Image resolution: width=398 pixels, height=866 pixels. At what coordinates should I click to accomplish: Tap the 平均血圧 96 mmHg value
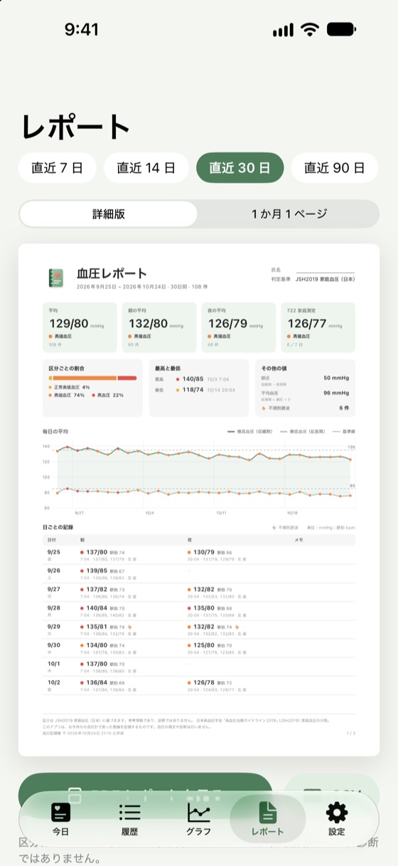click(x=336, y=392)
